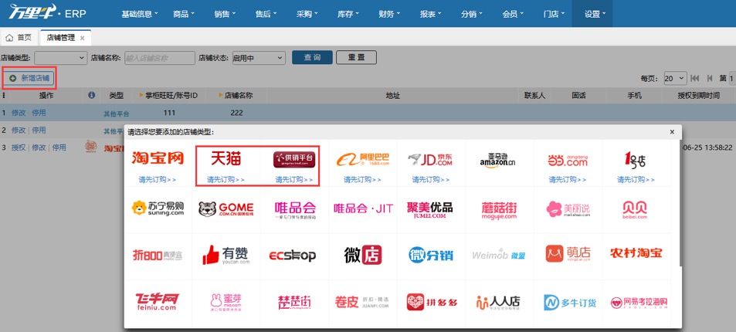736x332 pixels.
Task: Select the GOME platform logo
Action: coord(226,208)
